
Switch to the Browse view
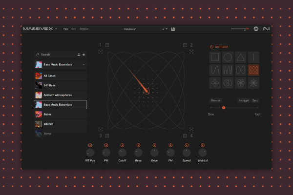click(84, 29)
